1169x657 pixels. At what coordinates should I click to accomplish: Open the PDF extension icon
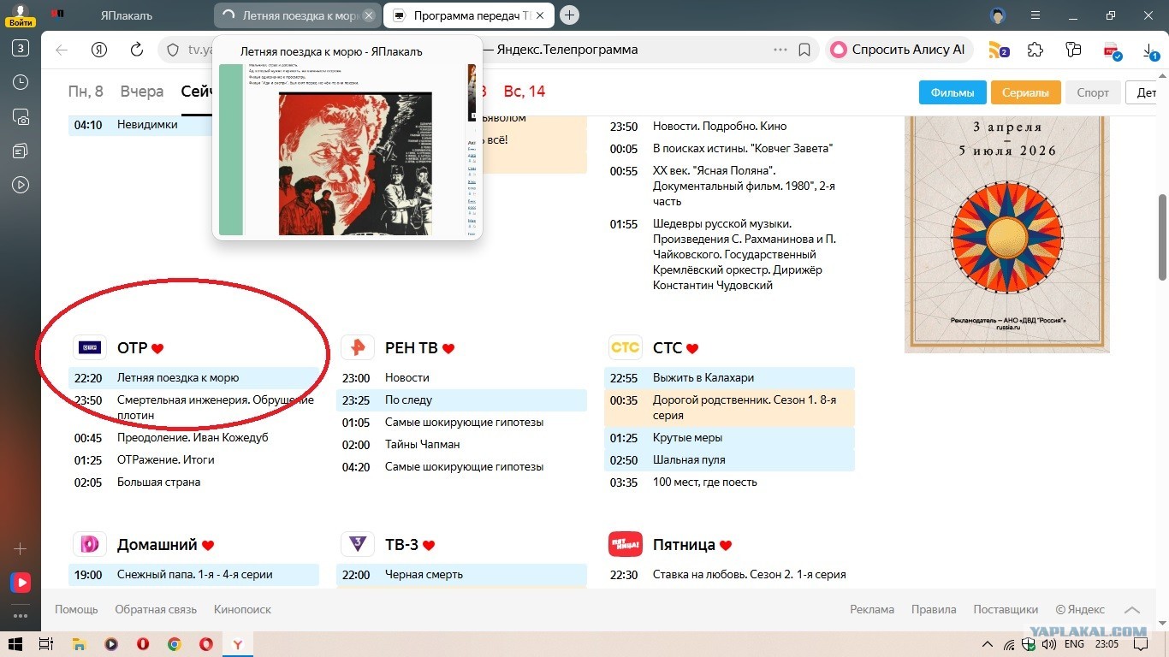[1112, 50]
